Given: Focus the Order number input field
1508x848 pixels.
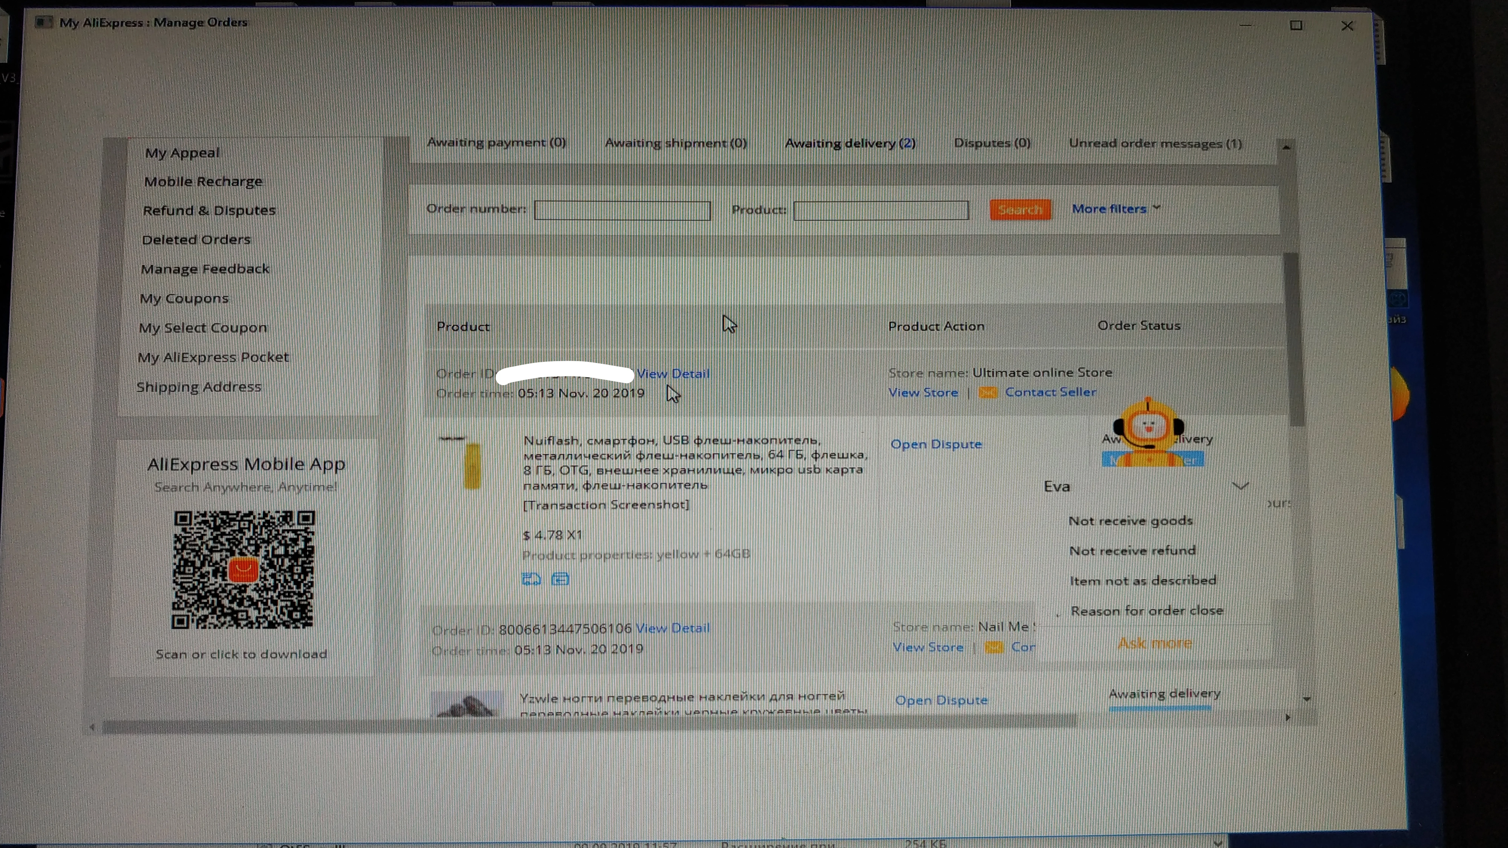Looking at the screenshot, I should coord(622,211).
